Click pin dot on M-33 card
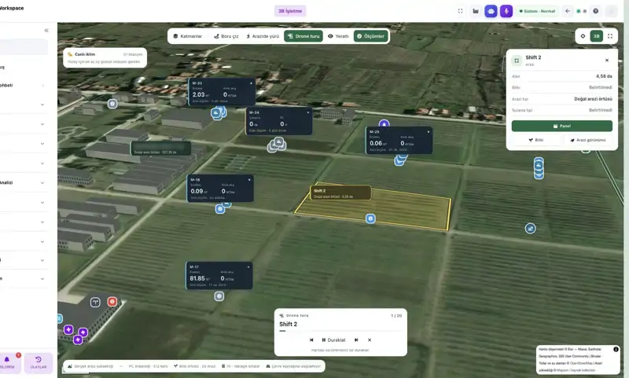The height and width of the screenshot is (378, 629). [251, 83]
